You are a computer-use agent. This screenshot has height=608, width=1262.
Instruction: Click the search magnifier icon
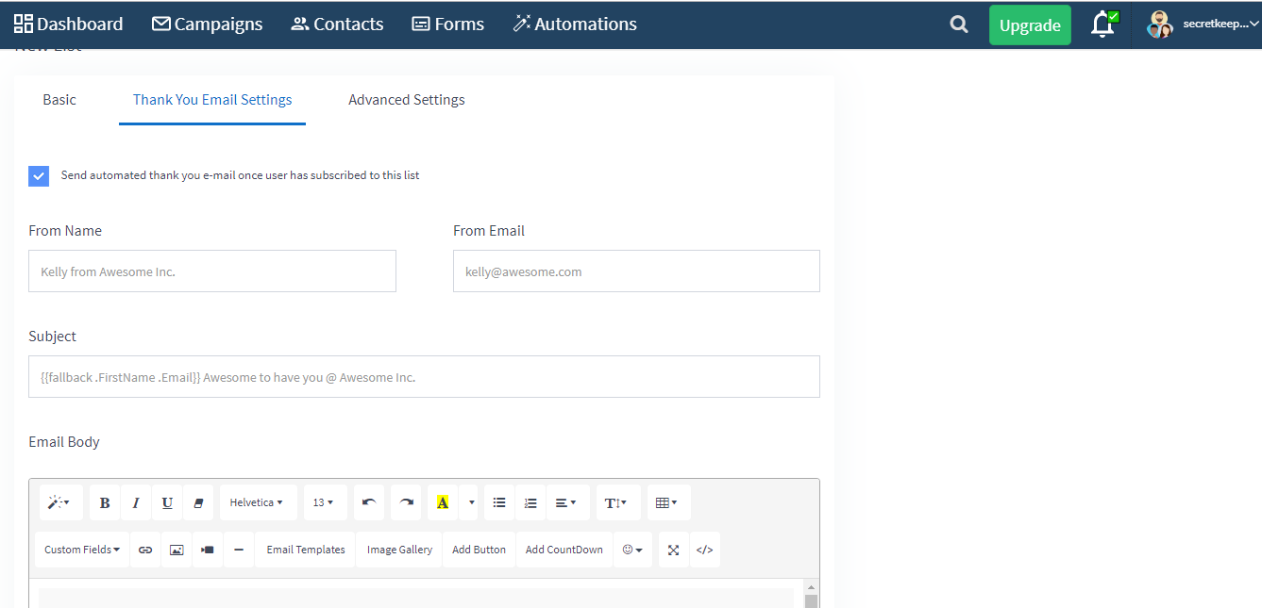point(959,25)
